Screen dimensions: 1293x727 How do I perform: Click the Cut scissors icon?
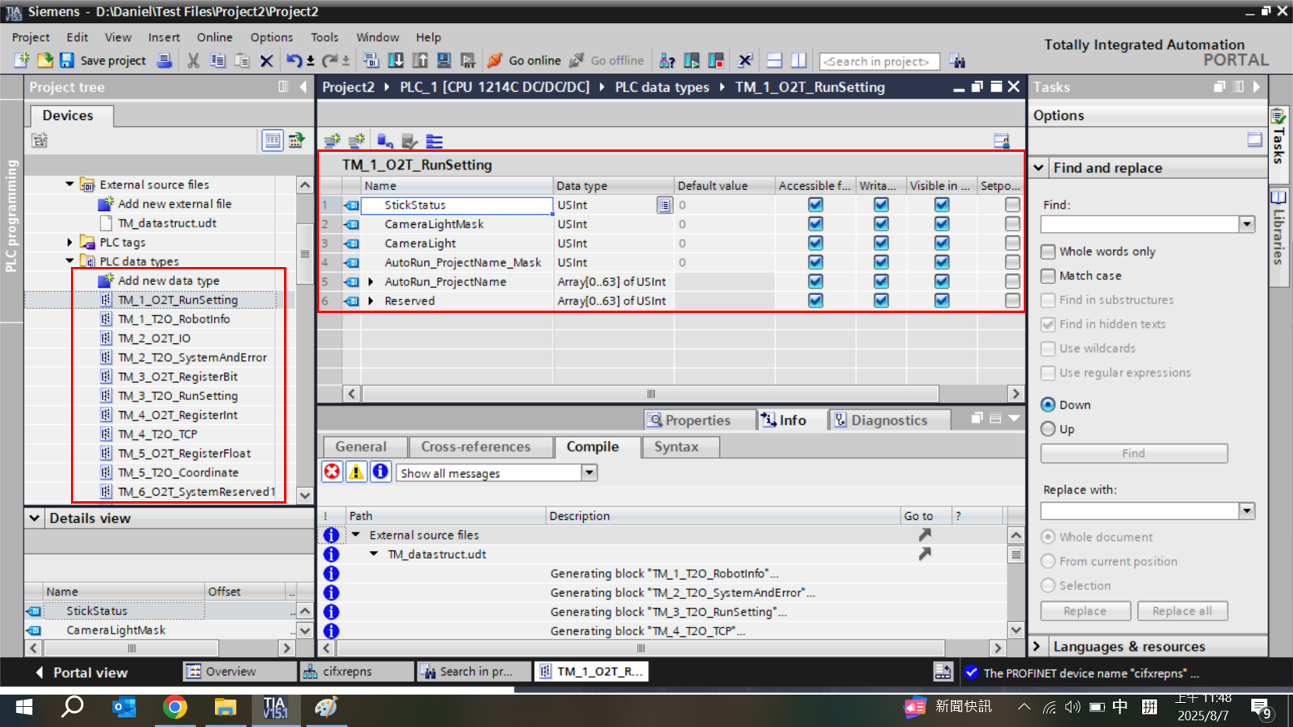193,60
